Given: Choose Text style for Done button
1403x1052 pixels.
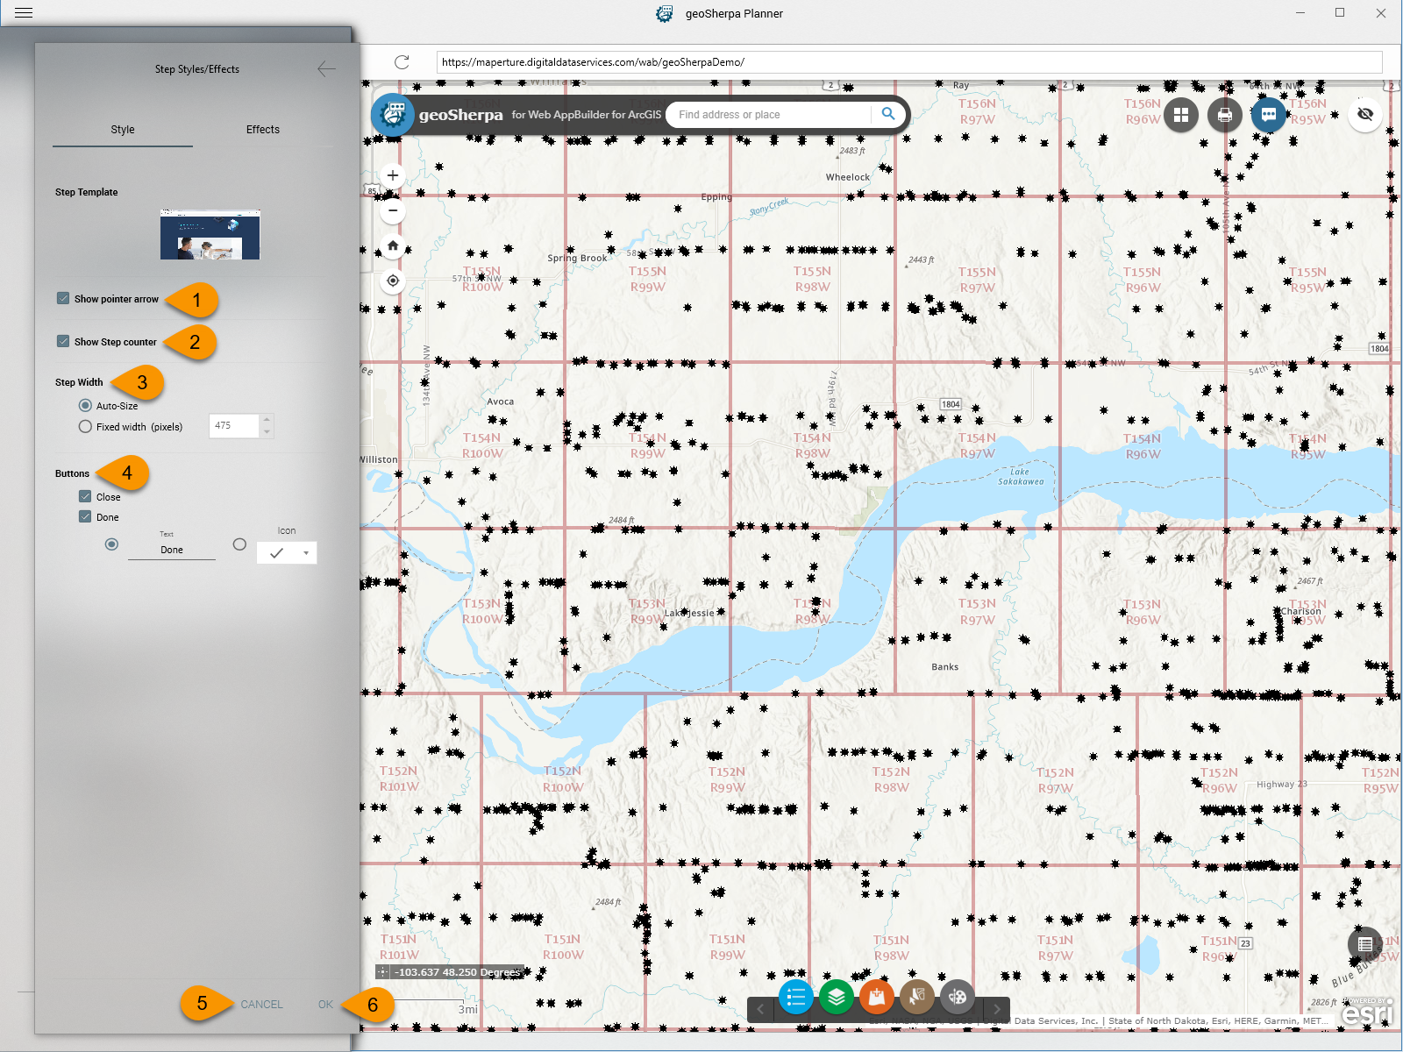Looking at the screenshot, I should (111, 544).
